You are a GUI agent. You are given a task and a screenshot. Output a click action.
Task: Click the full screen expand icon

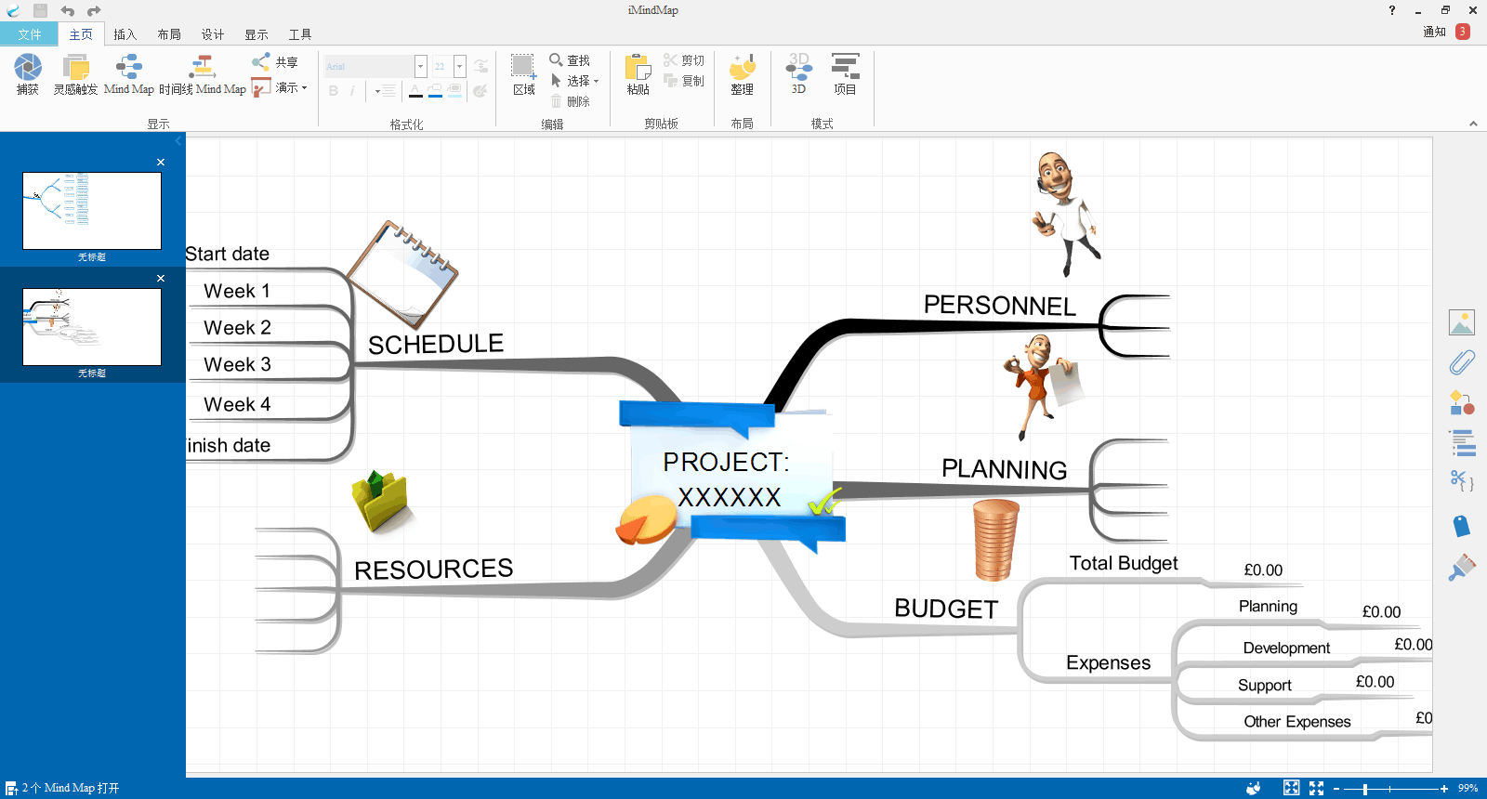coord(1316,788)
